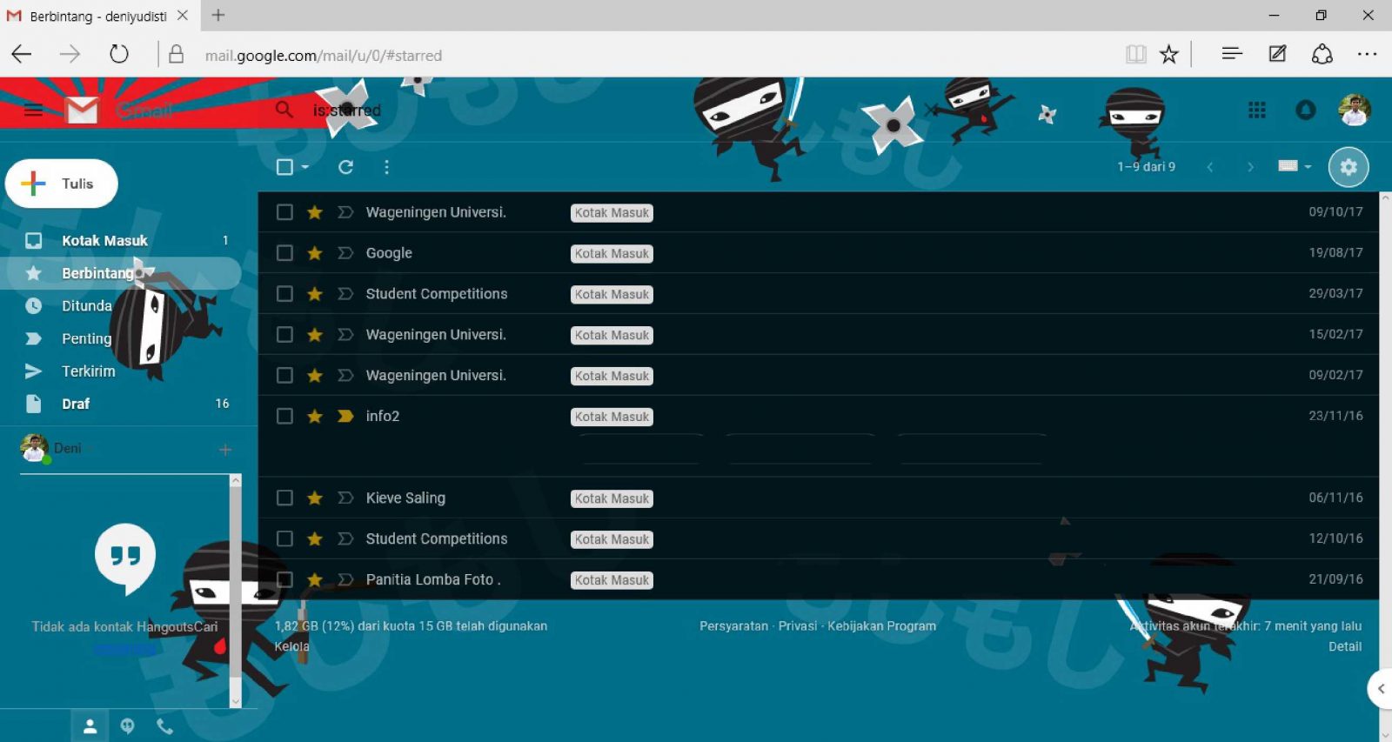Viewport: 1392px width, 742px height.
Task: Open the account activity Detail link
Action: click(1345, 646)
